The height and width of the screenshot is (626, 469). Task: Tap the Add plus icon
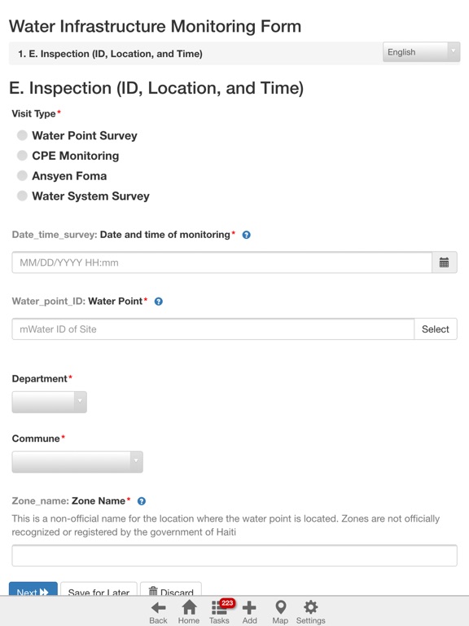[x=249, y=612]
